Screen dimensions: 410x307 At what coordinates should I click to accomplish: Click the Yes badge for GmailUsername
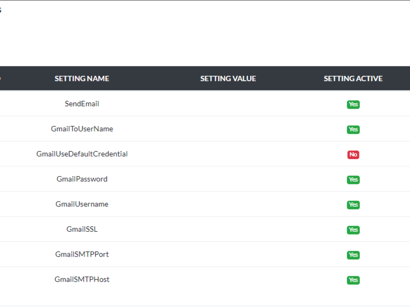(x=353, y=205)
